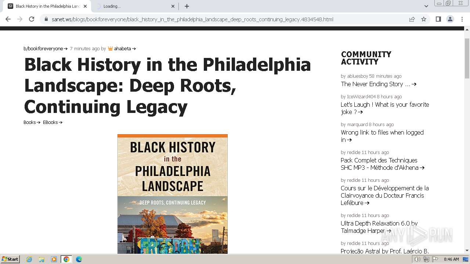Screen dimensions: 470x264
Task: Open the b/bookforeveryone blog link
Action: [x=46, y=48]
